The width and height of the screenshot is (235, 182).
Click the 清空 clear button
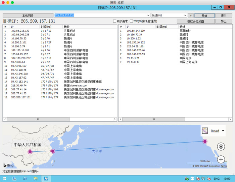pos(224,16)
